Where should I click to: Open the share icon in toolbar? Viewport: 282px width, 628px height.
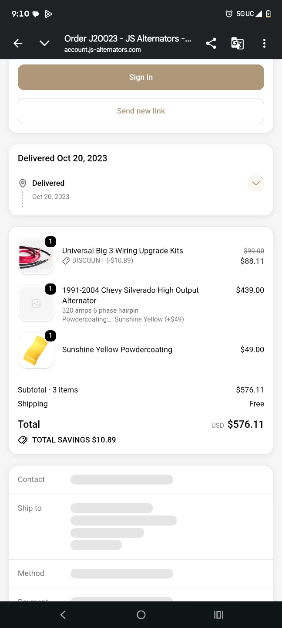coord(211,43)
